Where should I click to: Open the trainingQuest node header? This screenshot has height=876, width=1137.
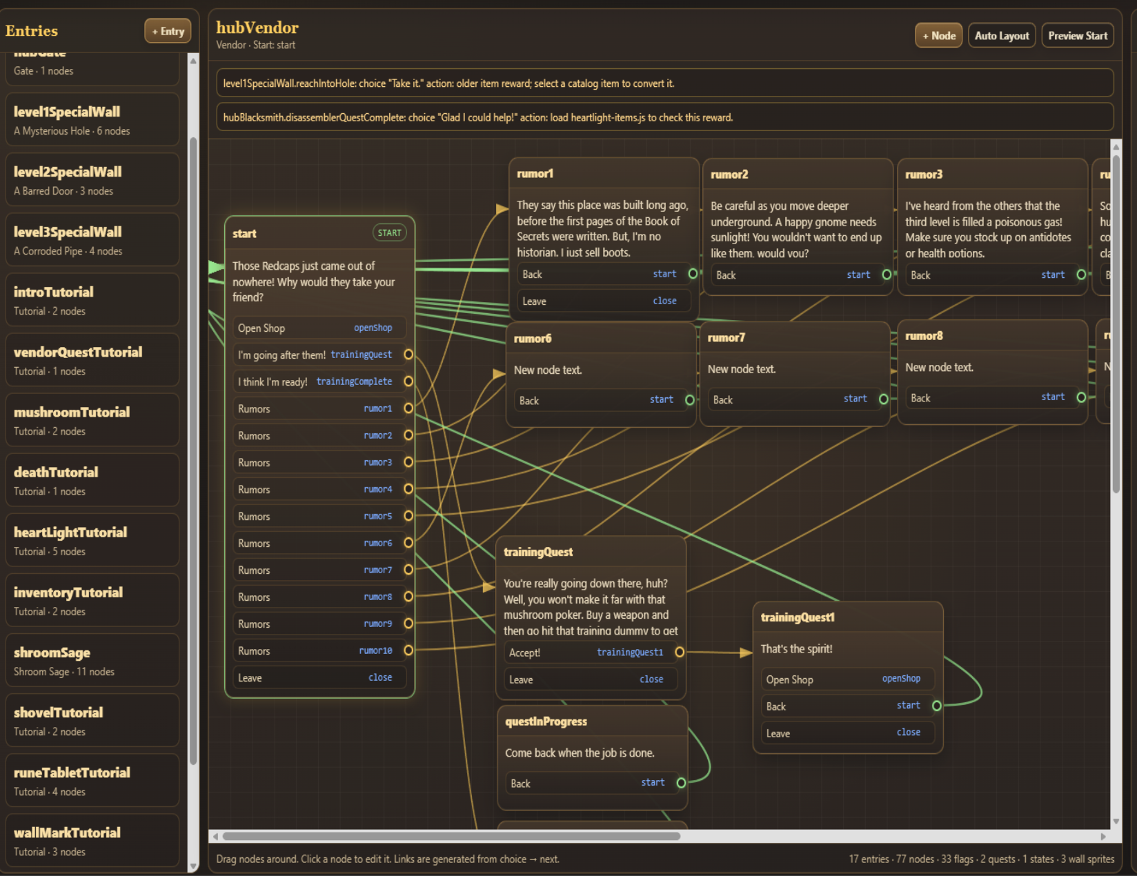[591, 552]
